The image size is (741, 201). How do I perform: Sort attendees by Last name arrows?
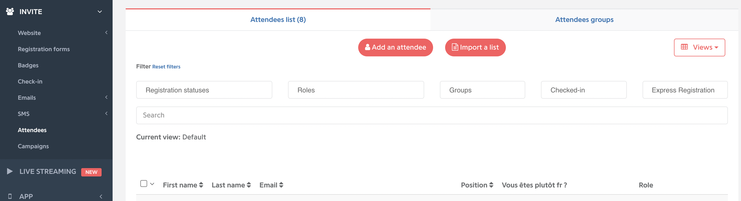pyautogui.click(x=249, y=185)
